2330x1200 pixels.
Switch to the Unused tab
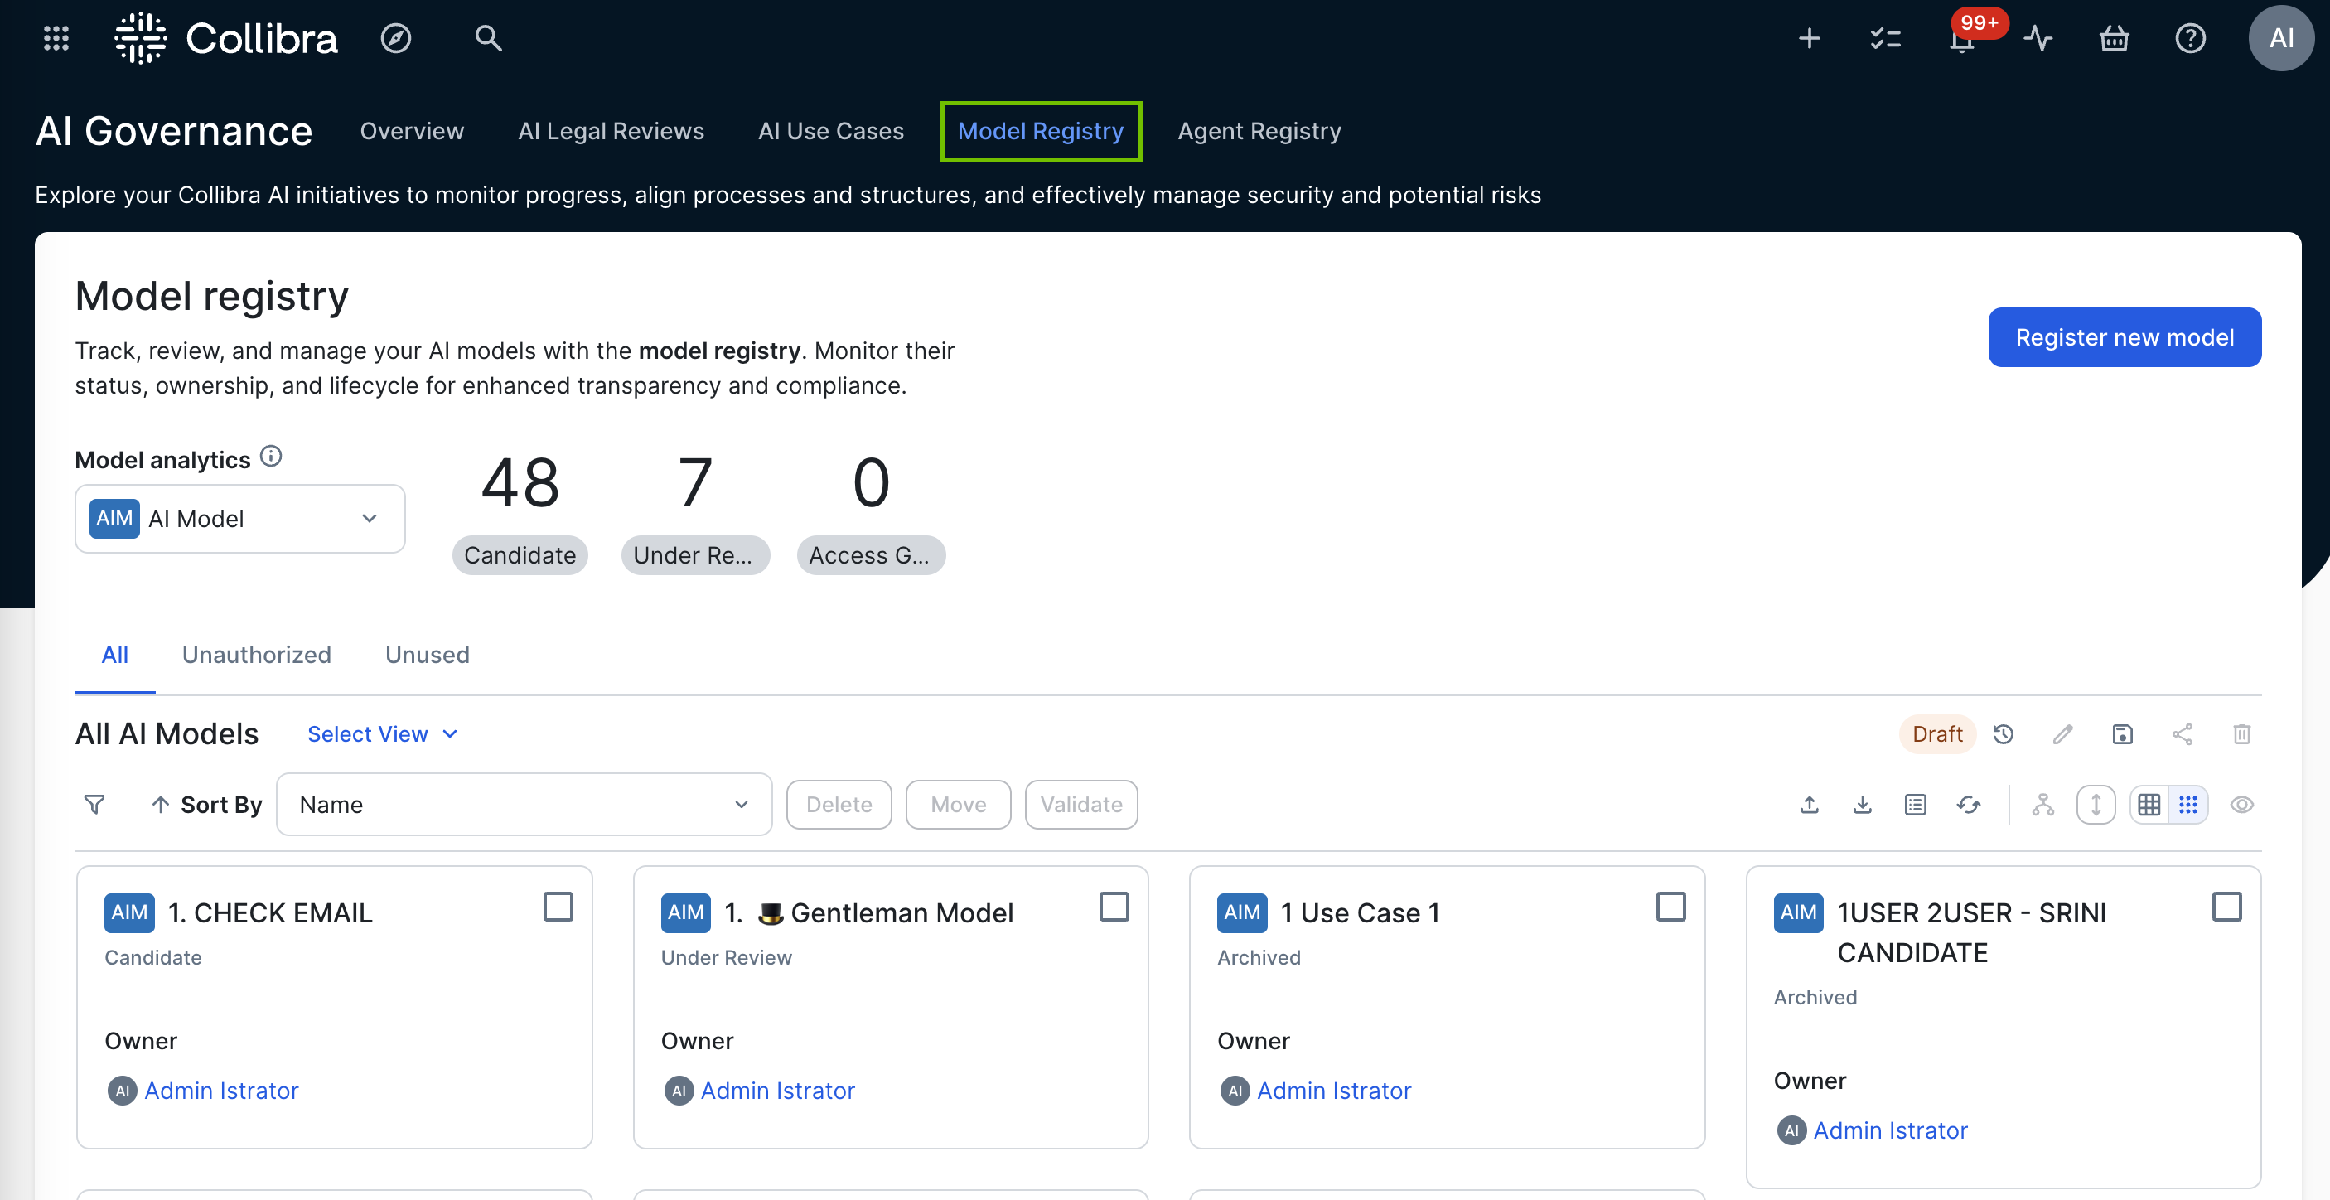tap(427, 656)
